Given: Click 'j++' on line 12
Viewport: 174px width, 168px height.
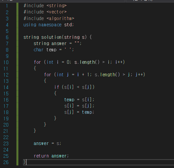Looking at the screenshot, I should (139, 75).
